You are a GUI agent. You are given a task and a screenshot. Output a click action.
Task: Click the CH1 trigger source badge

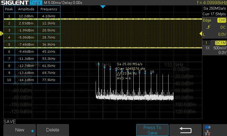point(222,20)
